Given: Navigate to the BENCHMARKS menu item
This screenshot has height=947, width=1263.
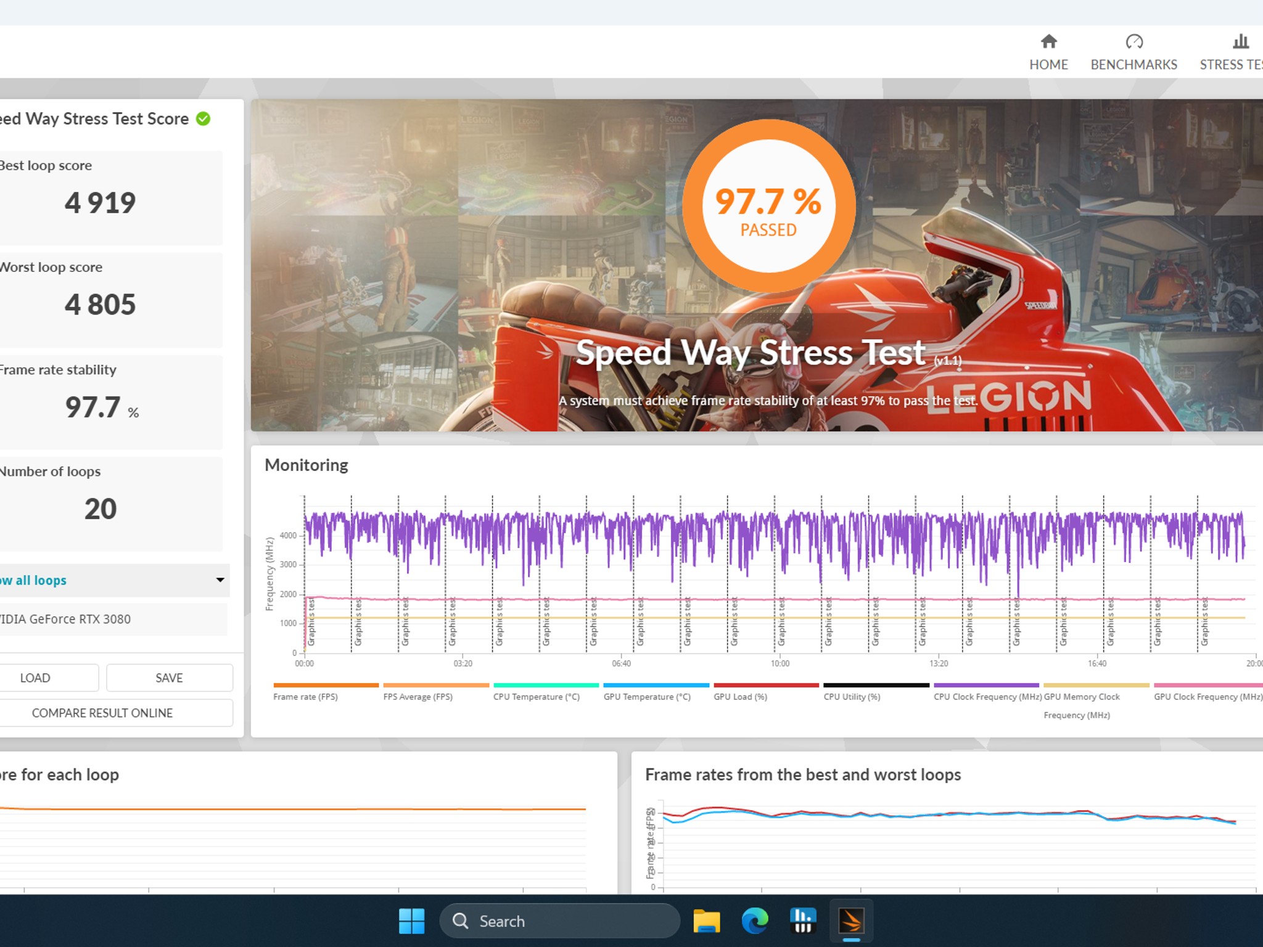Looking at the screenshot, I should 1133,64.
